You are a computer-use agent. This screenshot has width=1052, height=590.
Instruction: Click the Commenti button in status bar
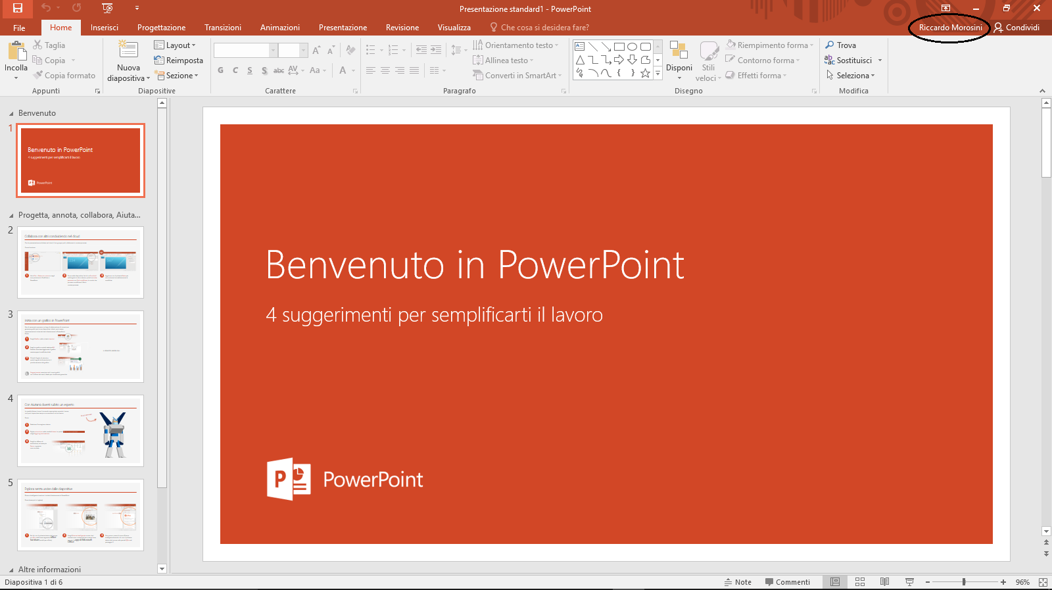(x=788, y=582)
